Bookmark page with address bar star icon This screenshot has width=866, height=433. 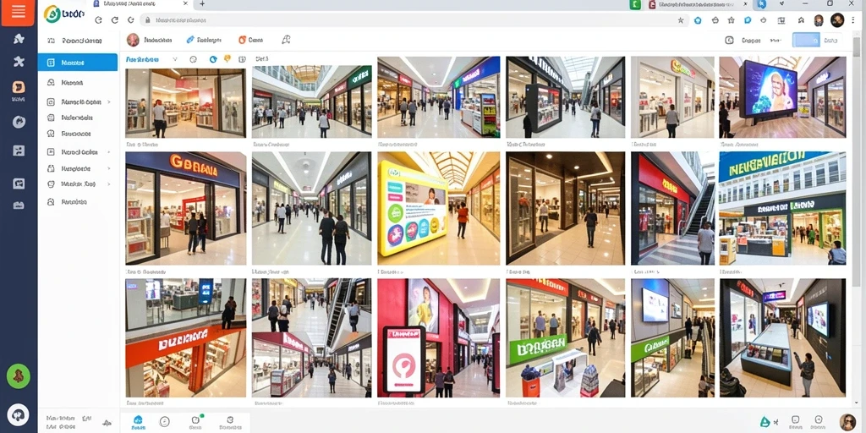click(x=681, y=20)
